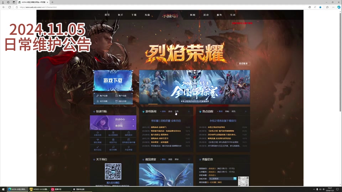Open the handbook link with book icon
Screen dimensions: 342x192
click(121, 101)
